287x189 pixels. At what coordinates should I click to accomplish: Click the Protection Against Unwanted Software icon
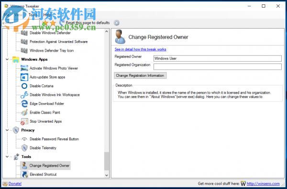pyautogui.click(x=24, y=42)
